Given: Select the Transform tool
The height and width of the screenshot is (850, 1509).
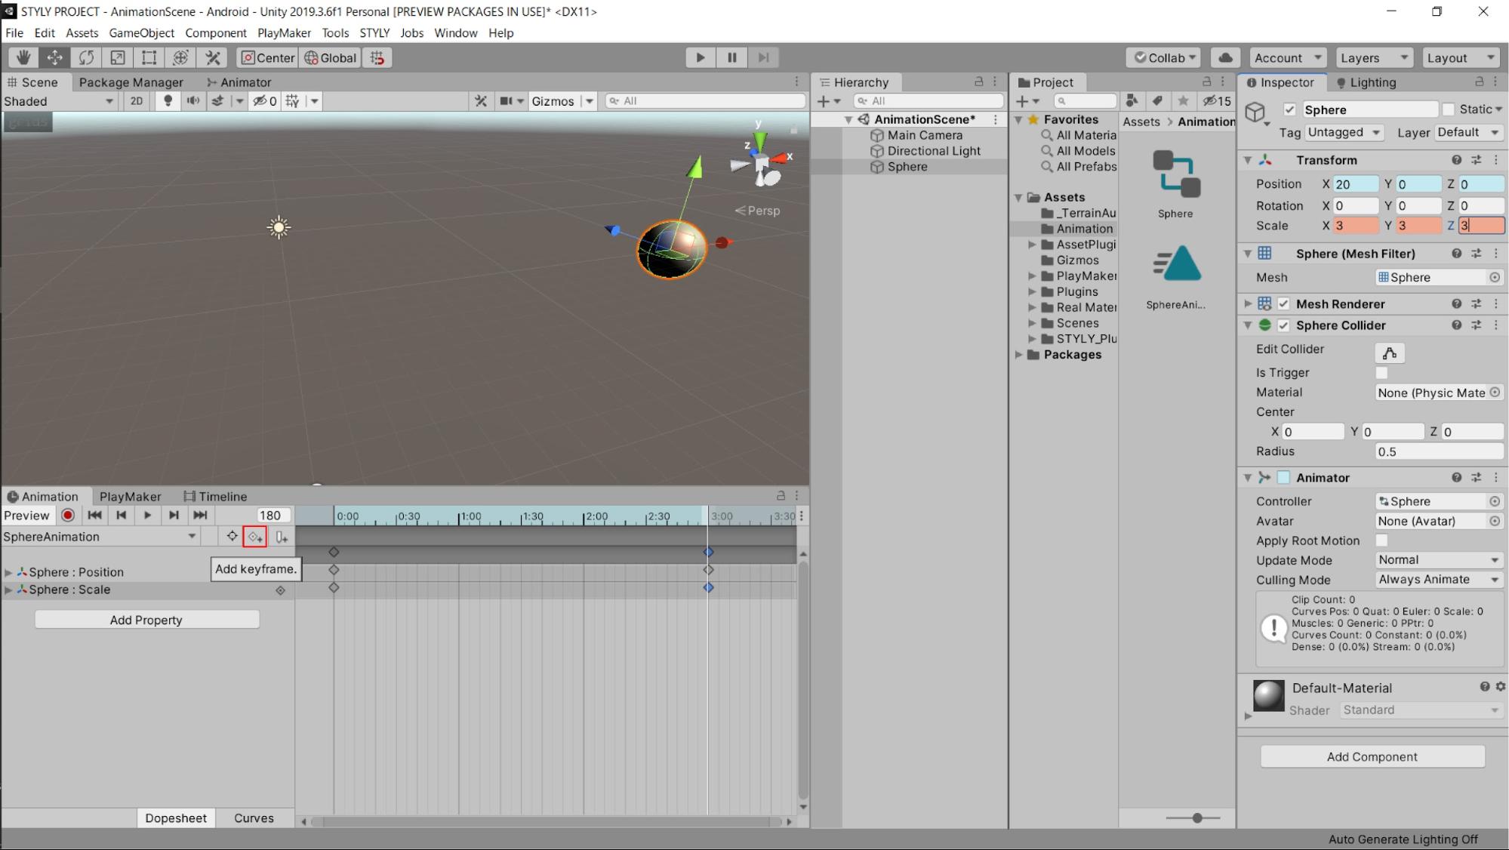Looking at the screenshot, I should 181,57.
